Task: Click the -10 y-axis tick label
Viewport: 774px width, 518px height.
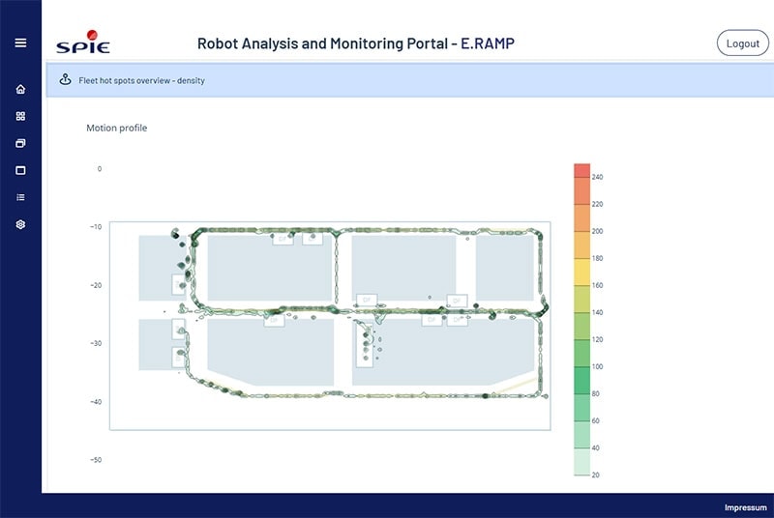Action: (96, 227)
